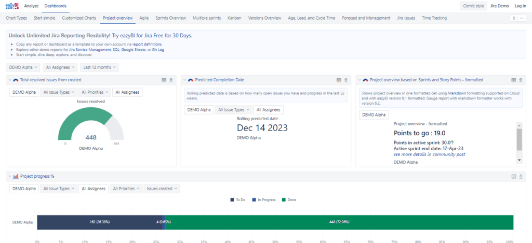532x243 pixels.
Task: Click All Assignees button in Predicted Completion Date
Action: point(269,110)
